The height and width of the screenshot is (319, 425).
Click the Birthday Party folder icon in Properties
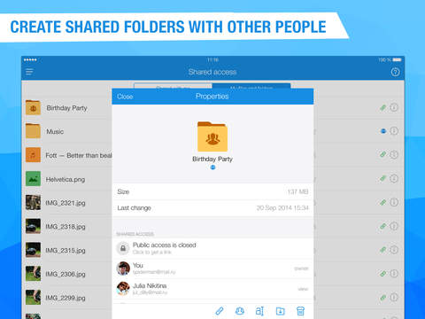click(212, 136)
